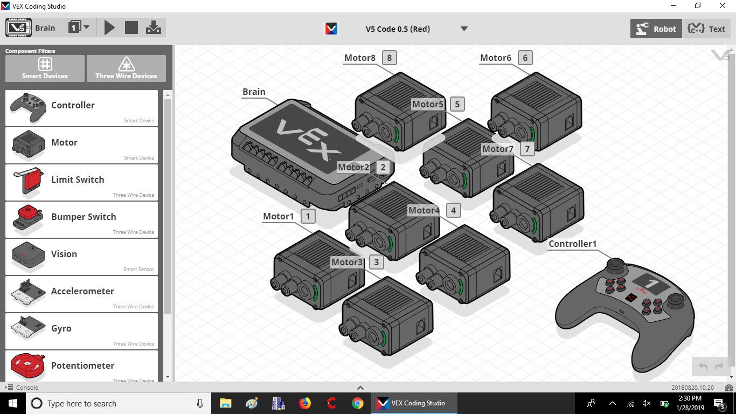Select Motor in the component list
736x414 pixels.
pos(81,145)
